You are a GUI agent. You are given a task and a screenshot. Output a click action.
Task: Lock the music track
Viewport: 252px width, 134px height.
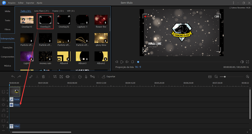(7, 111)
